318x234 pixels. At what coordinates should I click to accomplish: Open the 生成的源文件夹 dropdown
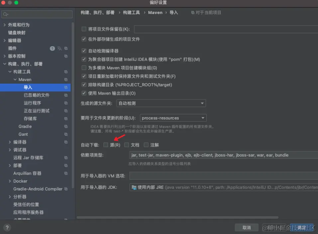coord(161,103)
